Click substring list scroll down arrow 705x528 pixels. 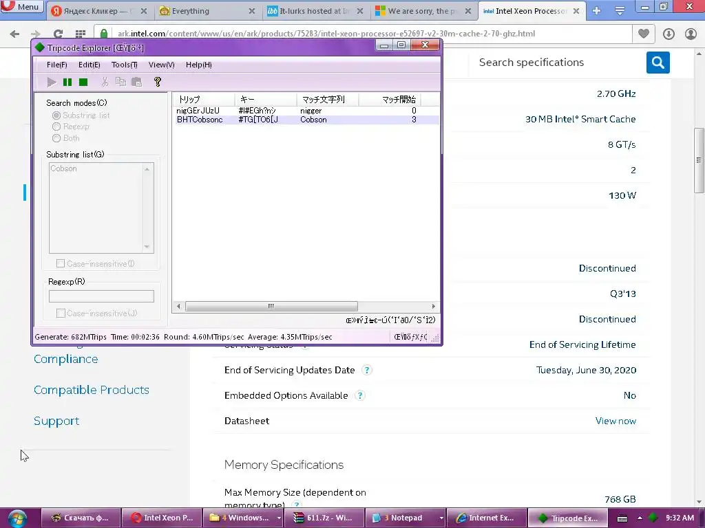[147, 247]
